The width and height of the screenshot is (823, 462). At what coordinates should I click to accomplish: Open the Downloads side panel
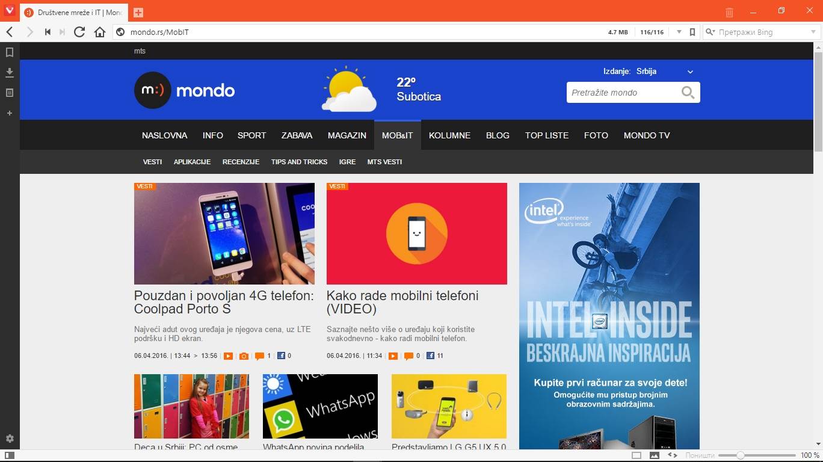[x=10, y=73]
